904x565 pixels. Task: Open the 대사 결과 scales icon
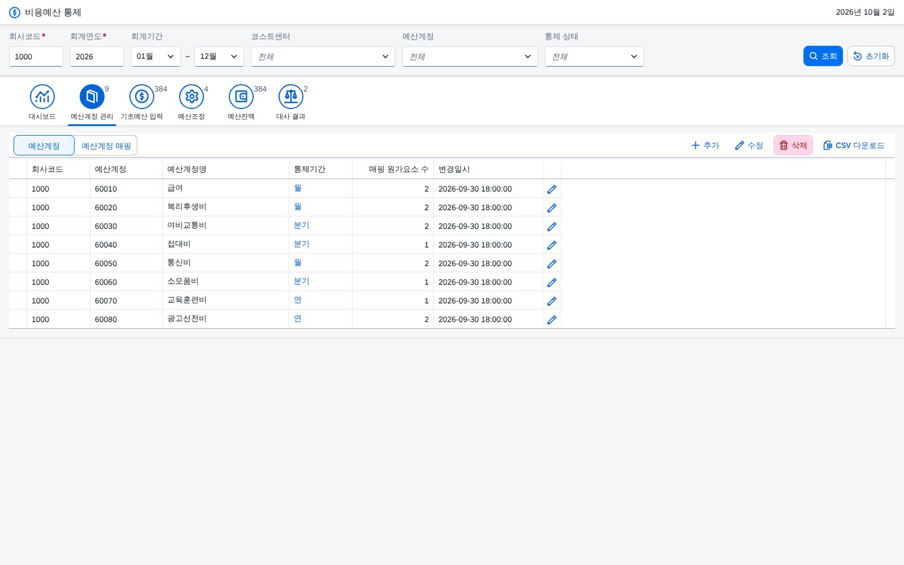pyautogui.click(x=291, y=97)
